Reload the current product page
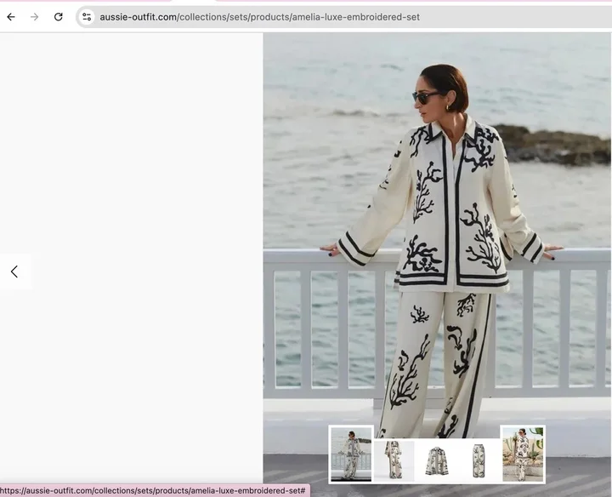Screen dimensions: 612x497 pos(58,17)
